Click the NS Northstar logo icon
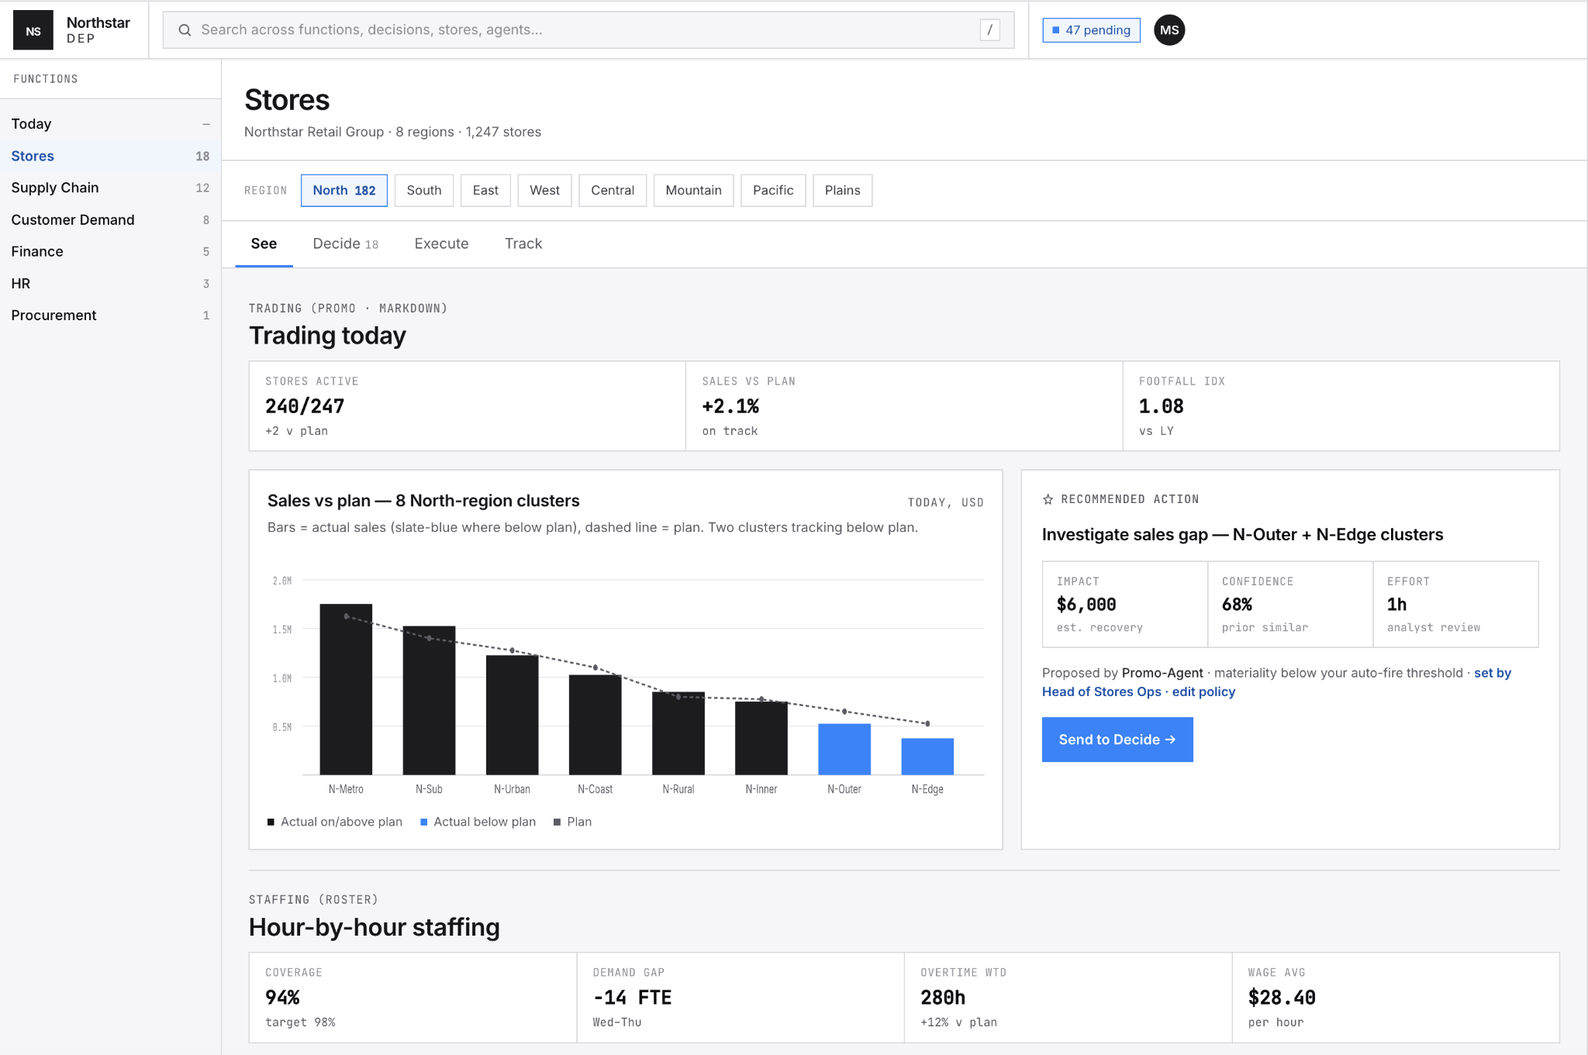1588x1055 pixels. click(x=33, y=30)
